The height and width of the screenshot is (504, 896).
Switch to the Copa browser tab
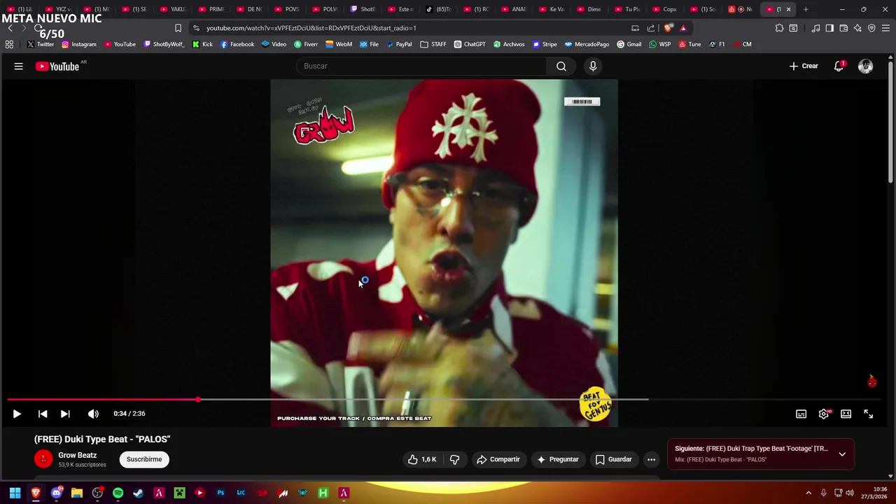point(664,9)
